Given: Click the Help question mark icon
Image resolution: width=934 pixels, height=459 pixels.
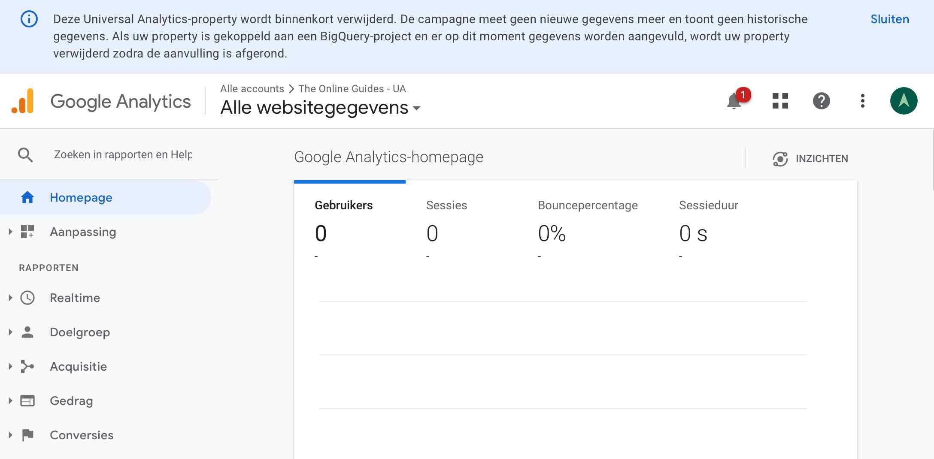Looking at the screenshot, I should tap(821, 101).
